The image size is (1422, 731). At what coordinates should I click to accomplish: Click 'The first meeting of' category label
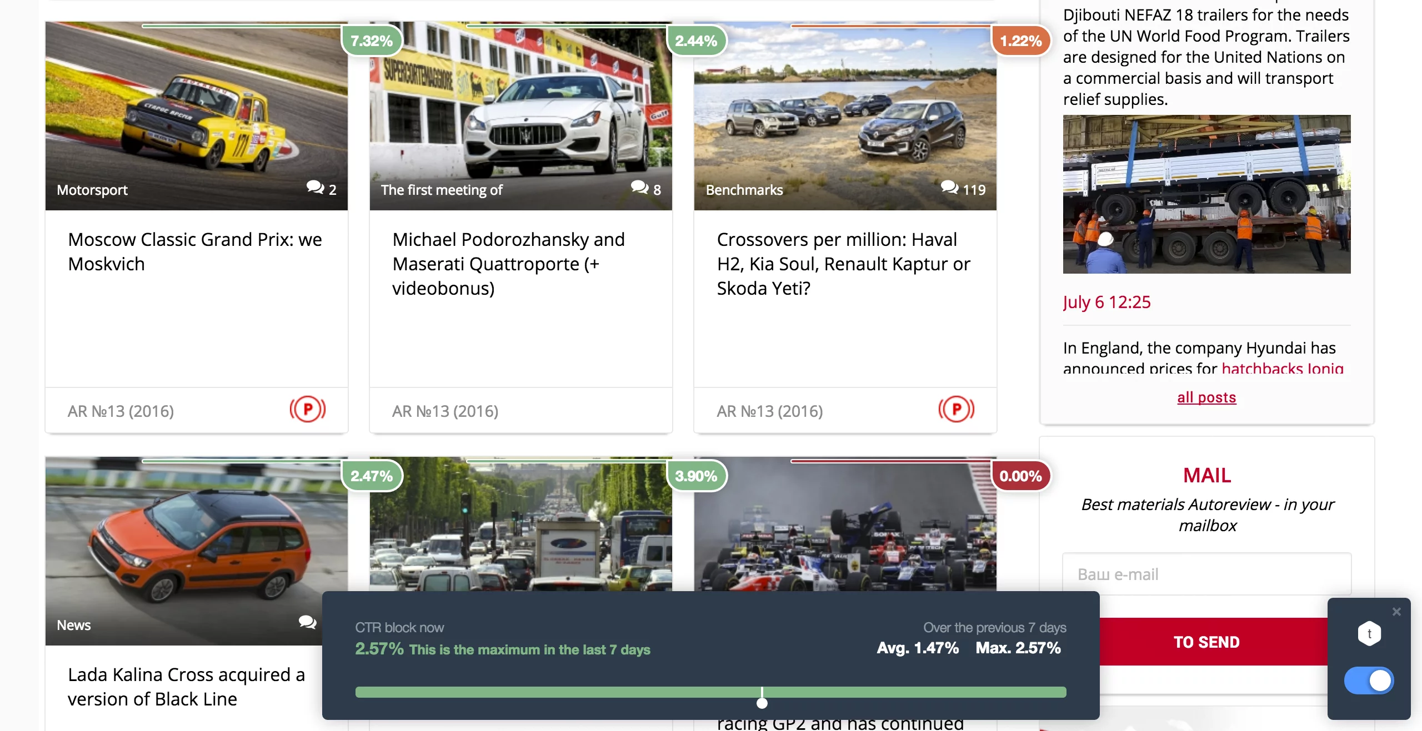click(x=442, y=190)
